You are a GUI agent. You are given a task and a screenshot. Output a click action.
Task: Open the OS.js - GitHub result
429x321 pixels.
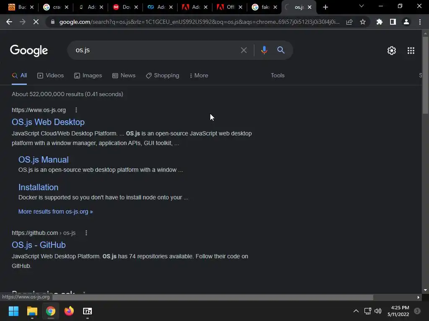(x=39, y=245)
